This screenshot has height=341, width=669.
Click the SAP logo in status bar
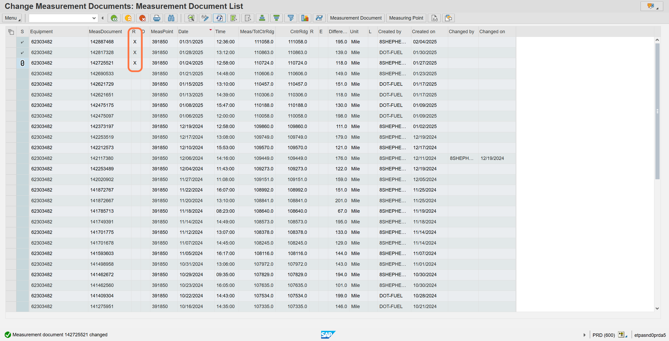pyautogui.click(x=328, y=334)
